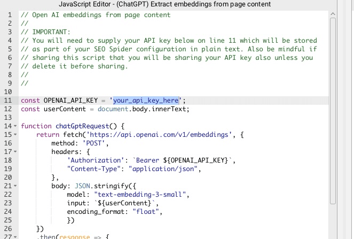Click the comment 'Open AI embeddings from page content'
354x239 pixels.
[101, 15]
